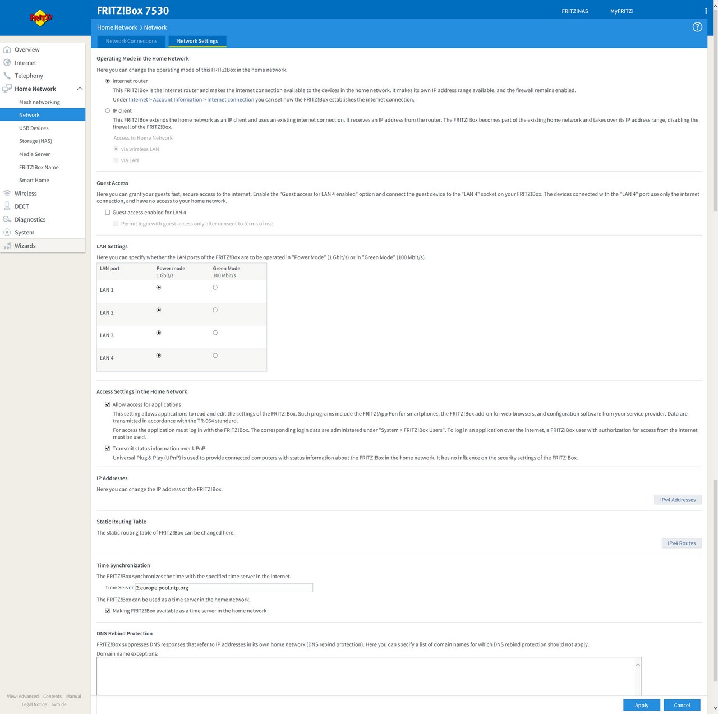Click Home Network breadcrumb link
The image size is (718, 714).
[117, 27]
